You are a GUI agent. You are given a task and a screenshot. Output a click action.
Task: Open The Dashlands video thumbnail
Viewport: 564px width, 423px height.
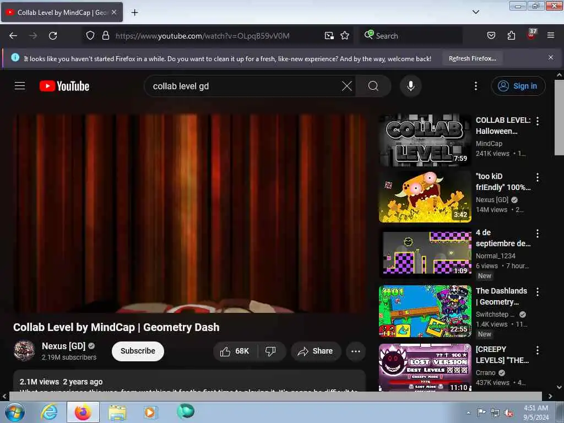425,311
